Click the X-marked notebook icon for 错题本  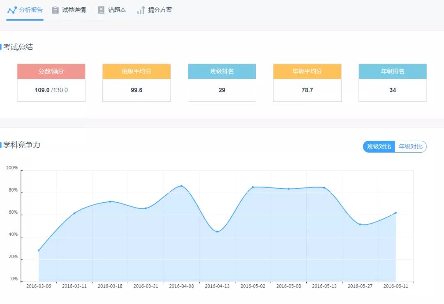101,10
